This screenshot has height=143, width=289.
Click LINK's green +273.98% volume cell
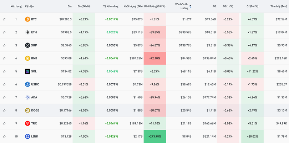tap(154, 137)
